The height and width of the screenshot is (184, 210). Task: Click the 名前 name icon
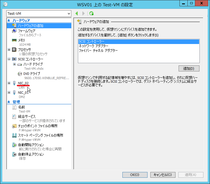14,107
